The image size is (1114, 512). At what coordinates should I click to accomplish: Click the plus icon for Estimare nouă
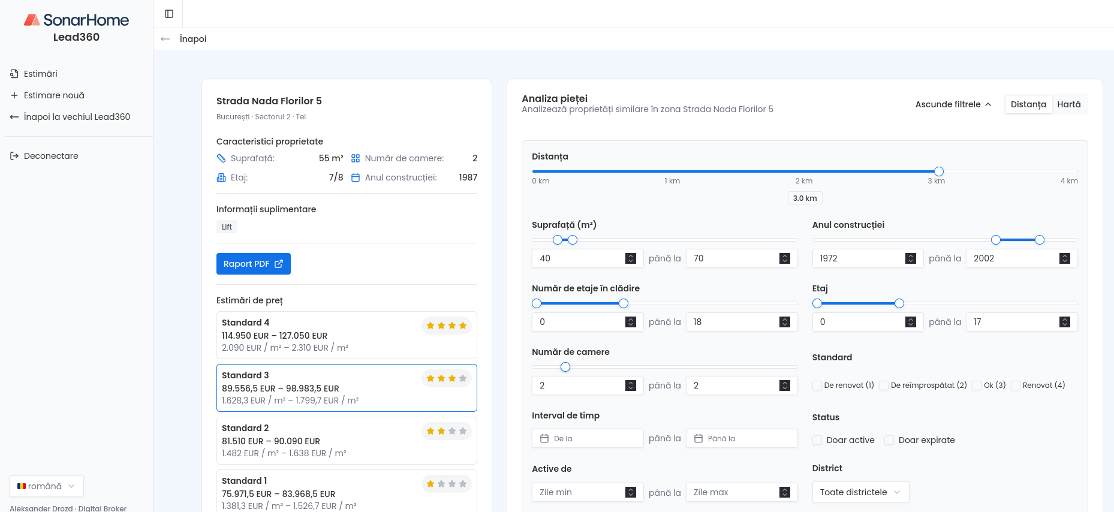(x=14, y=95)
